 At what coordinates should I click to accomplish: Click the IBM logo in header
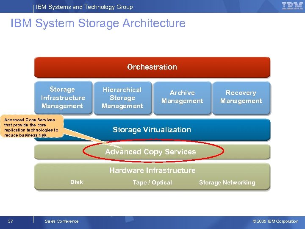[x=292, y=6]
